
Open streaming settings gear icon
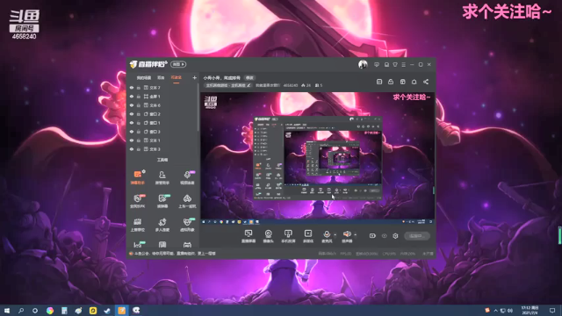pyautogui.click(x=395, y=236)
